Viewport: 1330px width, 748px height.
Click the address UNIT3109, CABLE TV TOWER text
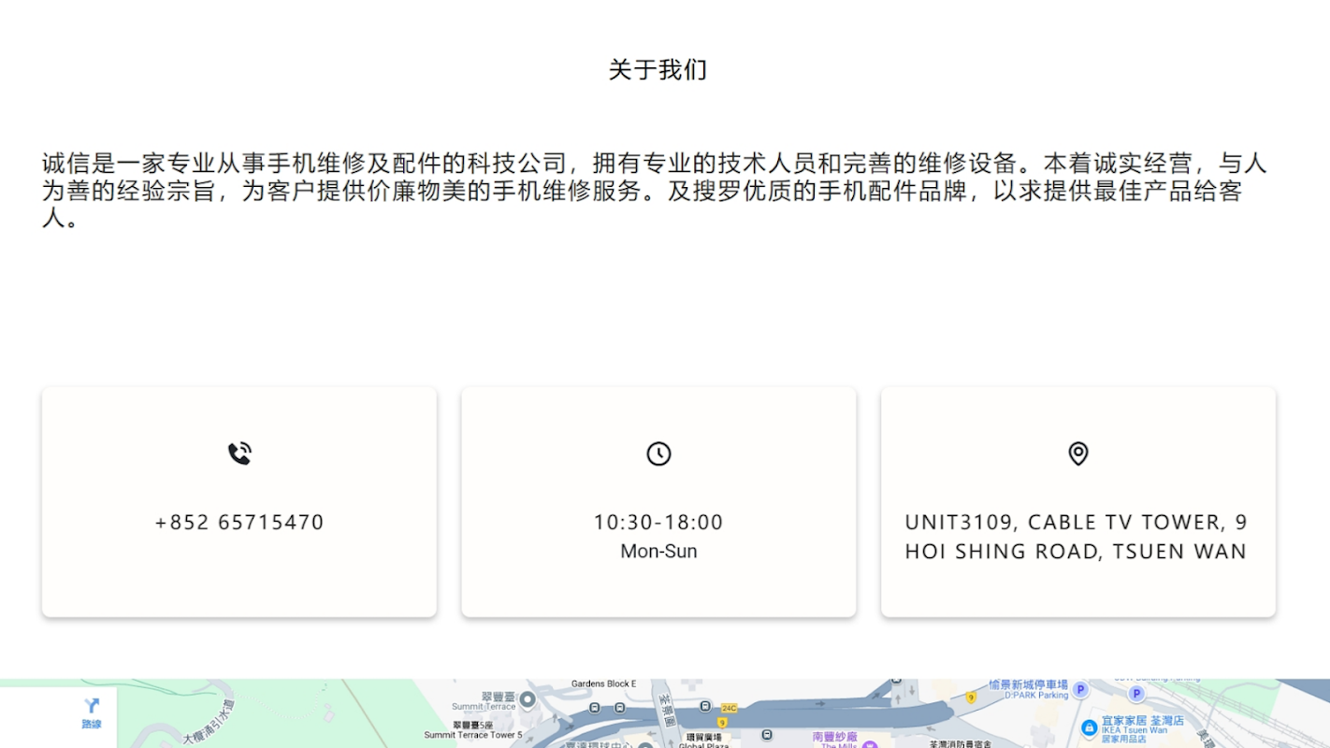tap(1076, 537)
